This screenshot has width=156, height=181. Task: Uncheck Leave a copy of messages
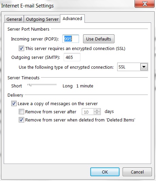pyautogui.click(x=14, y=103)
